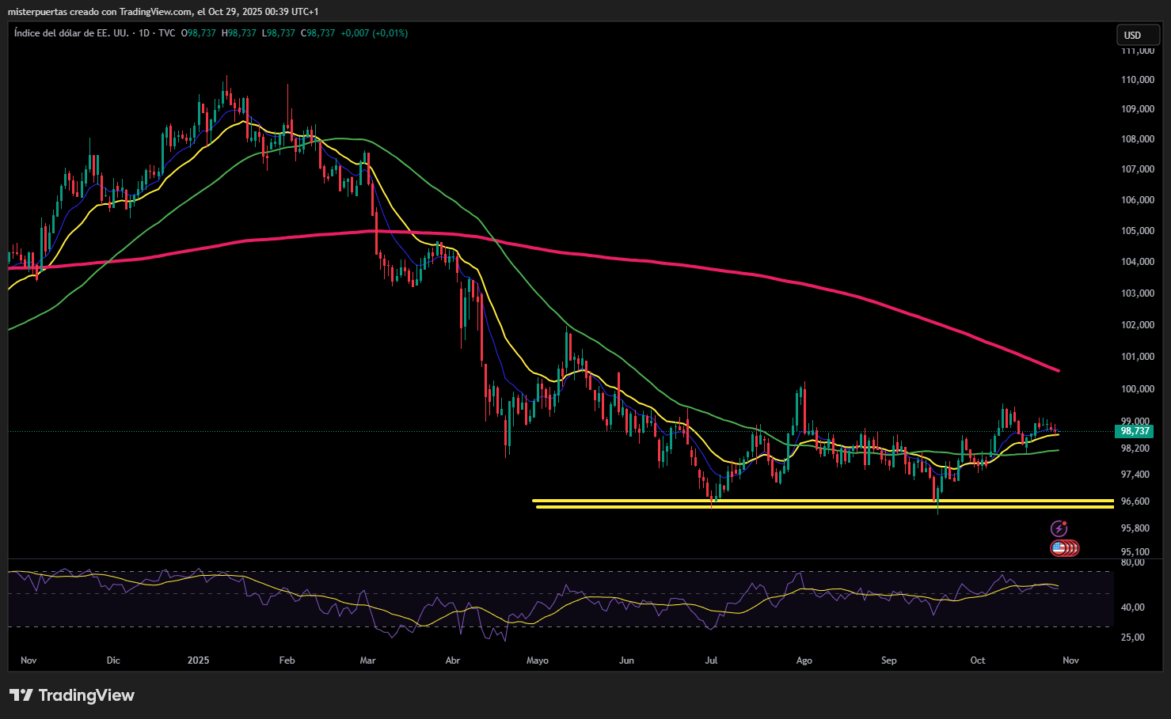This screenshot has width=1171, height=719.
Task: Click the Mar label on the time axis
Action: click(x=368, y=660)
